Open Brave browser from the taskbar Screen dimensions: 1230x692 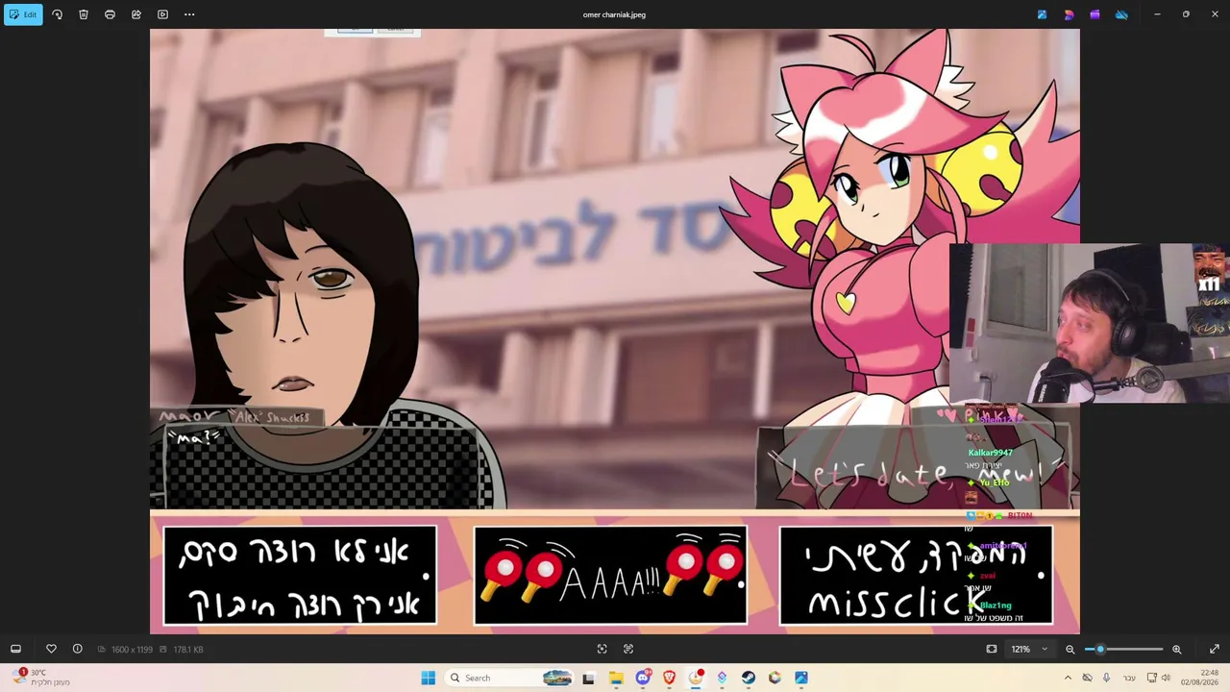click(669, 678)
